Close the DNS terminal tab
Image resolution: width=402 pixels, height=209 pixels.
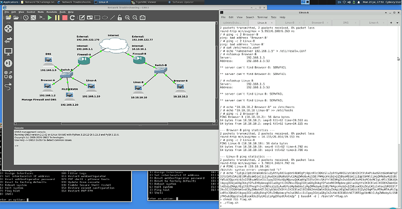coord(355,23)
